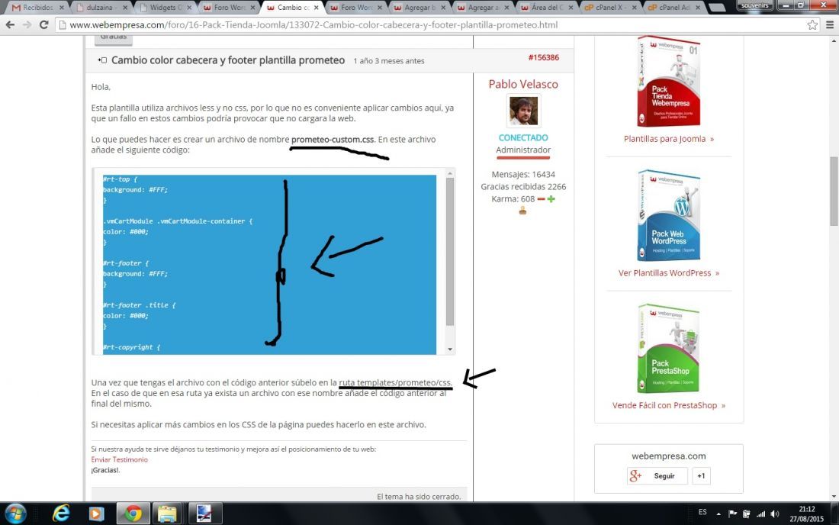Image resolution: width=839 pixels, height=525 pixels.
Task: Click the Google+ Seguir button
Action: pos(657,475)
